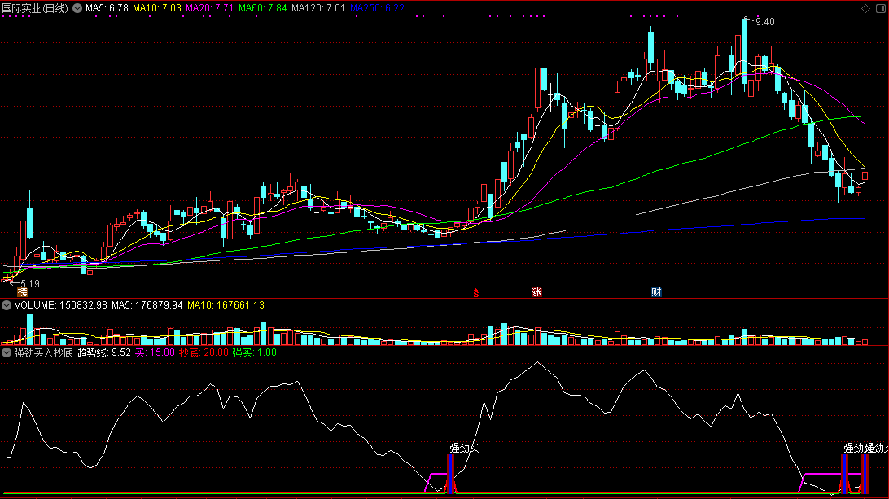Click the 涨 marker icon

point(537,292)
